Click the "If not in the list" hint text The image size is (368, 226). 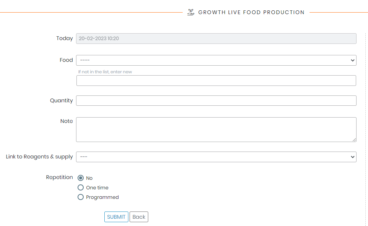pos(105,72)
